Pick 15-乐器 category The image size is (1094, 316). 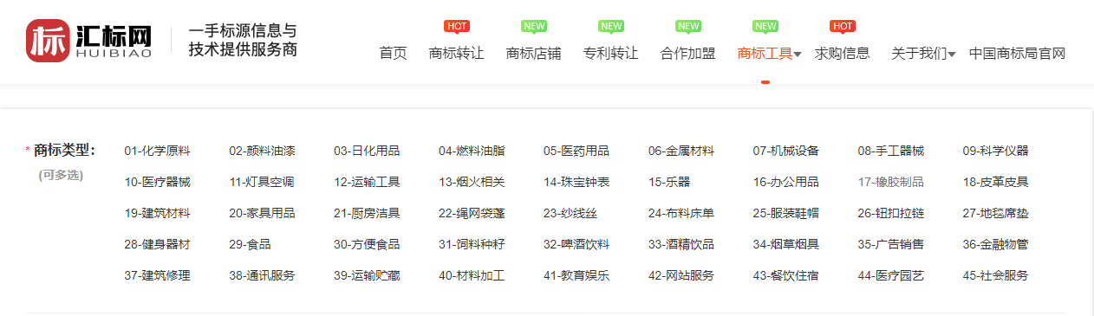669,182
